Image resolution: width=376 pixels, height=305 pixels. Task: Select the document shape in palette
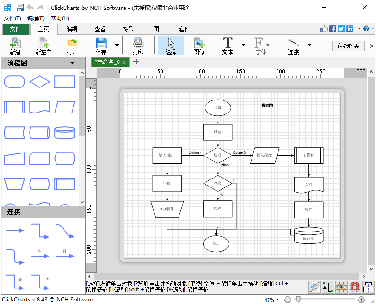(39, 107)
